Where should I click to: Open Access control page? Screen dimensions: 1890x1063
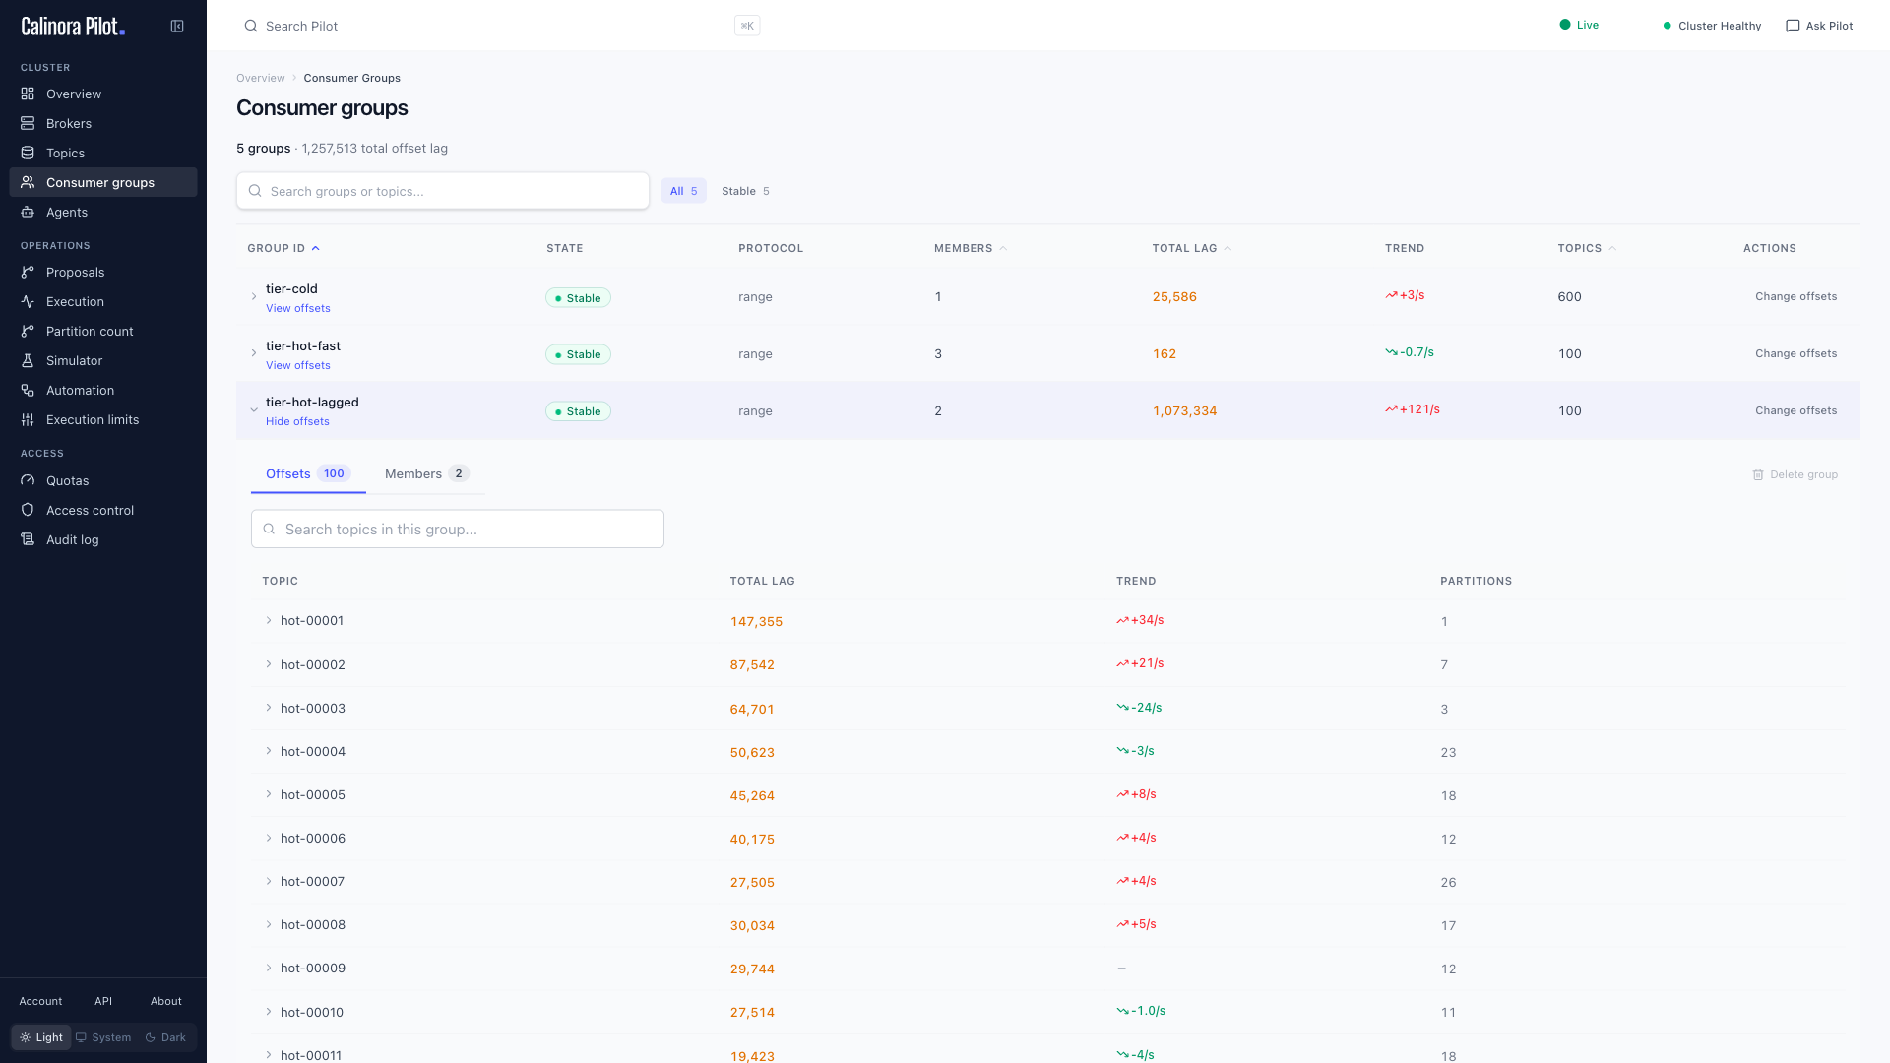103,510
